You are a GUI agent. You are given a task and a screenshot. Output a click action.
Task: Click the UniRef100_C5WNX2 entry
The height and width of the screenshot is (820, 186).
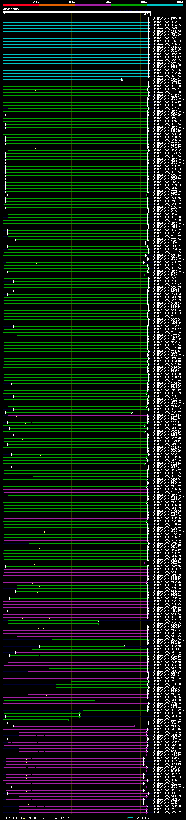pyautogui.click(x=167, y=57)
